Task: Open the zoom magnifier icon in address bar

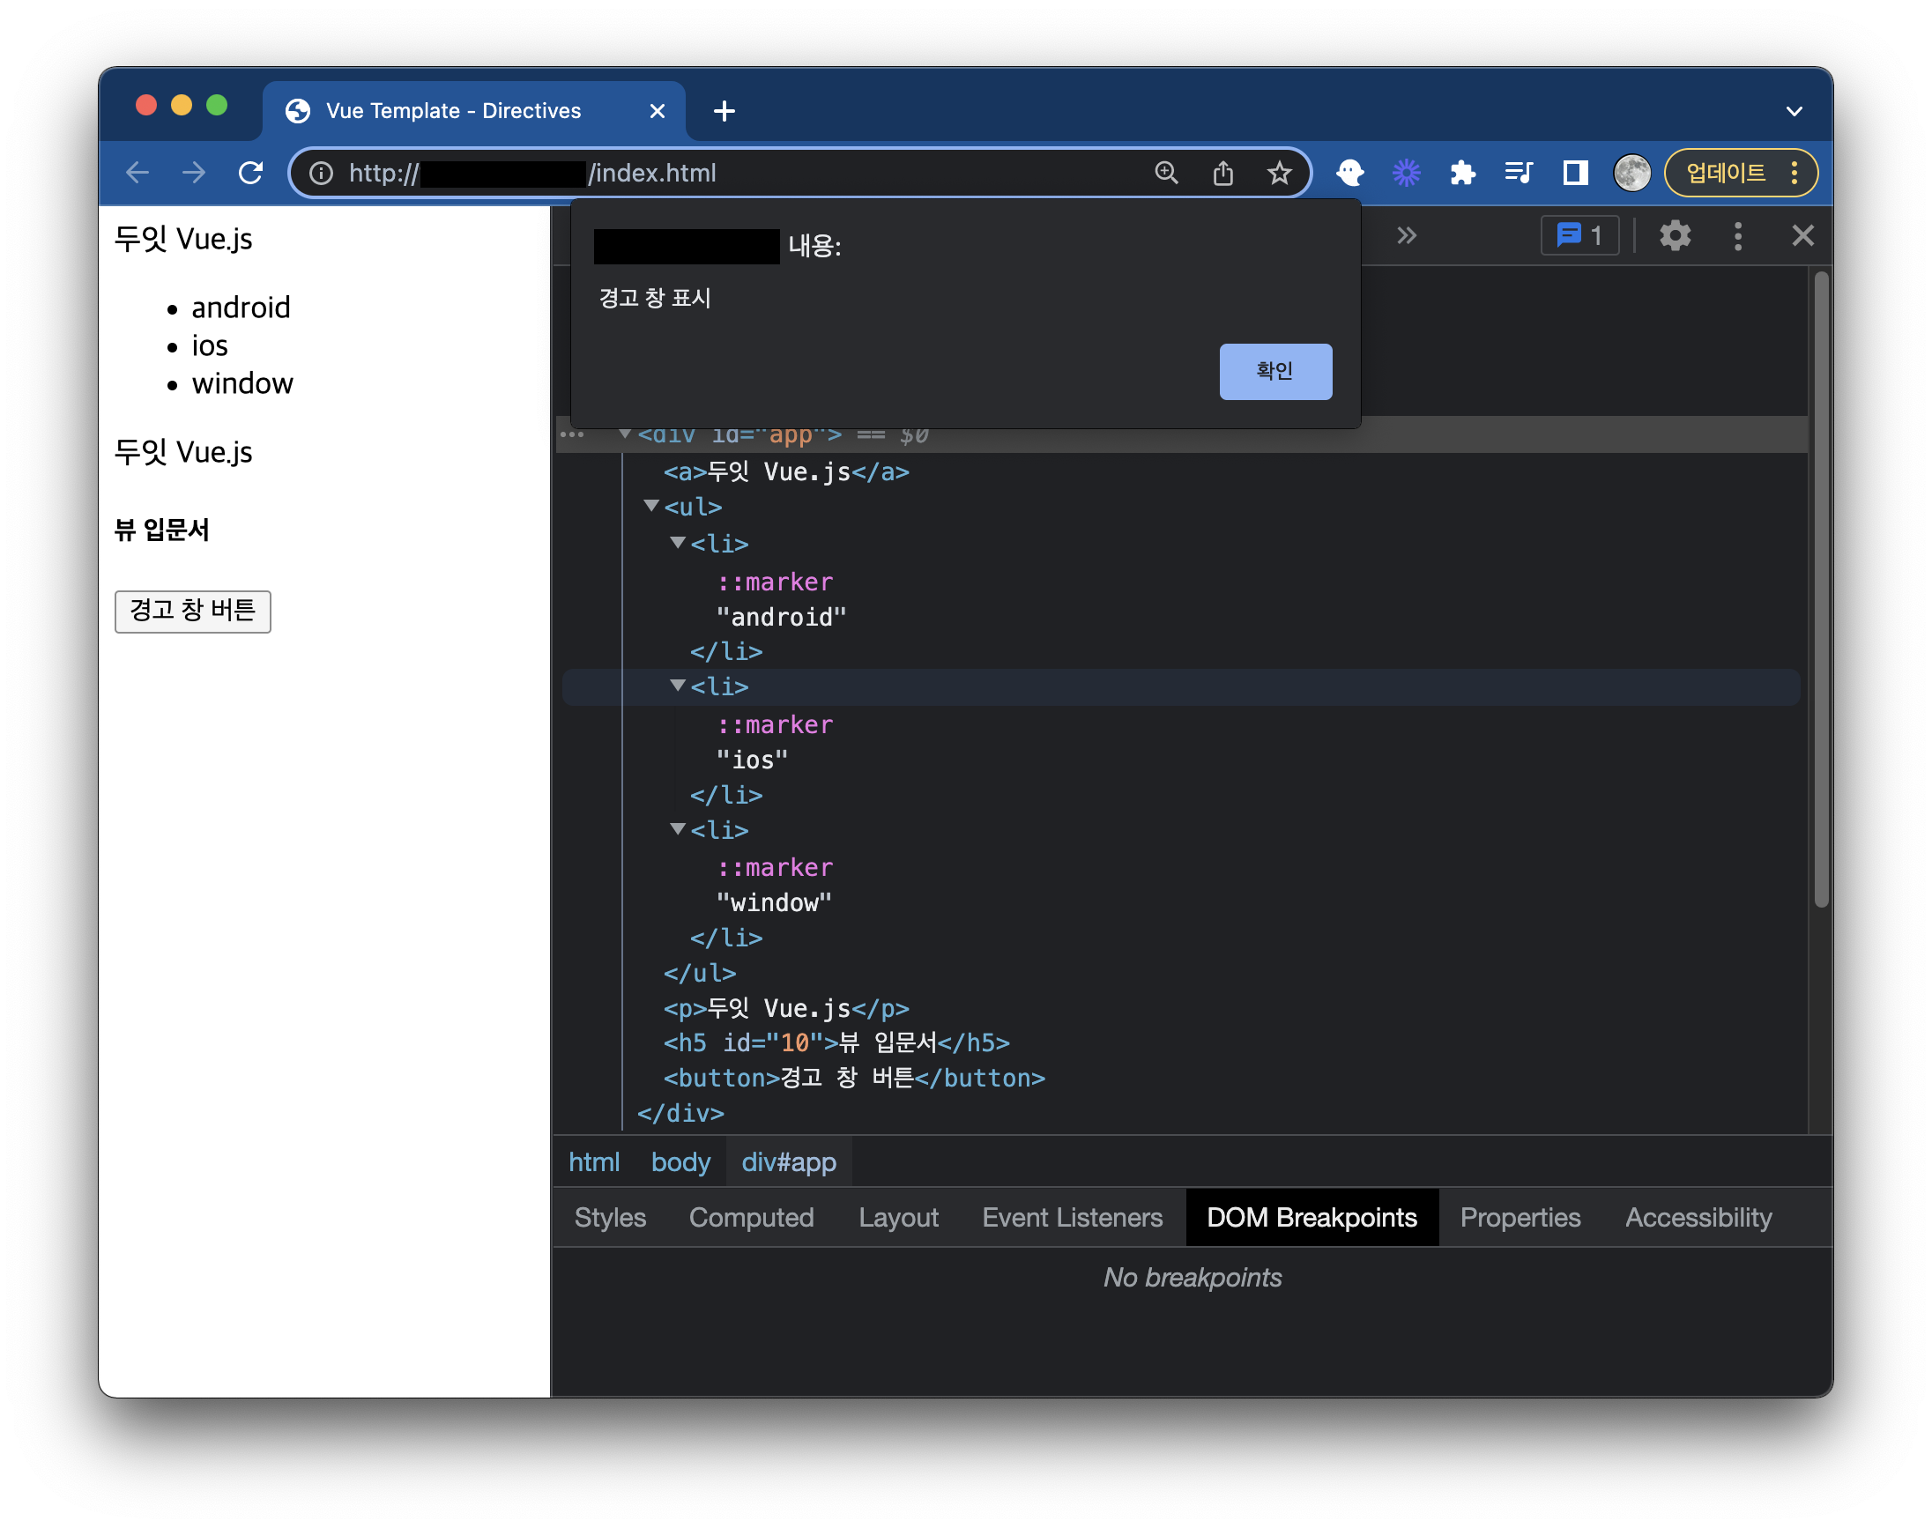Action: 1166,173
